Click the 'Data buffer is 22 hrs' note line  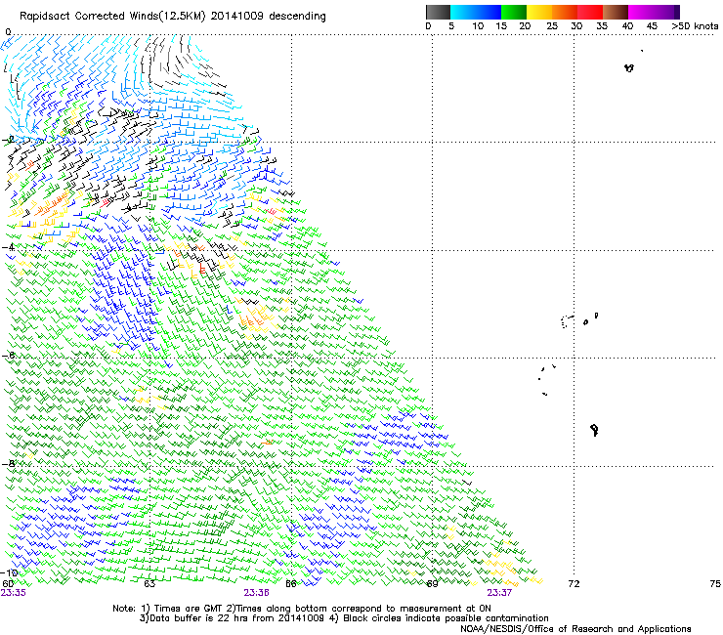(344, 618)
